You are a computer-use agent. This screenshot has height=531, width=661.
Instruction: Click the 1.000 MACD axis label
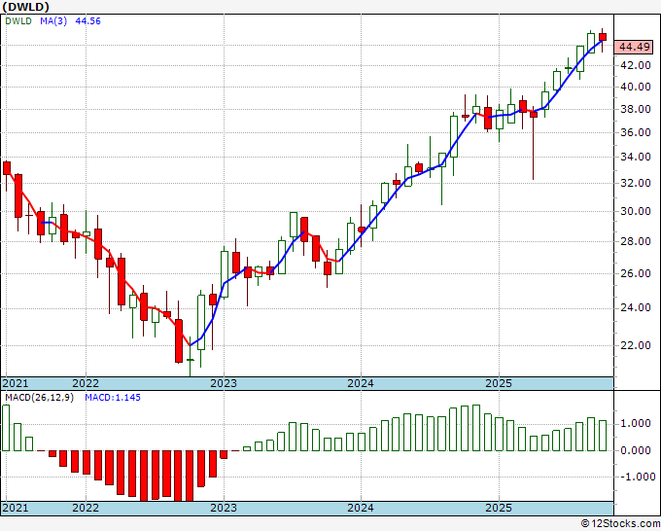tap(637, 423)
